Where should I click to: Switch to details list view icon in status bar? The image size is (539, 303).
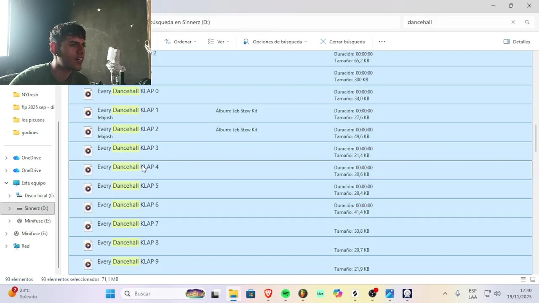pos(523,279)
